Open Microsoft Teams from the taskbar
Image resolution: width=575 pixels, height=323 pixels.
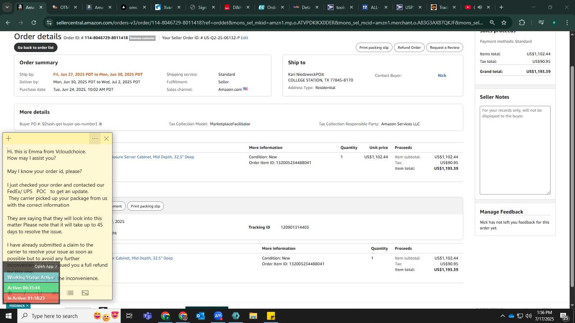(147, 316)
